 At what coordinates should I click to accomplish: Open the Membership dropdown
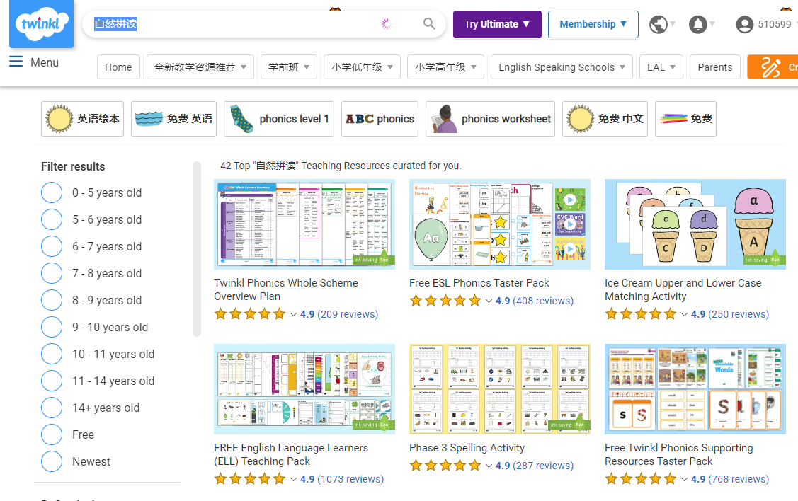tap(593, 25)
